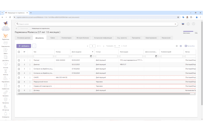The width and height of the screenshot is (203, 131).
Task: Tick the checkbox for Справка об инвалидности row
Action: [19, 86]
